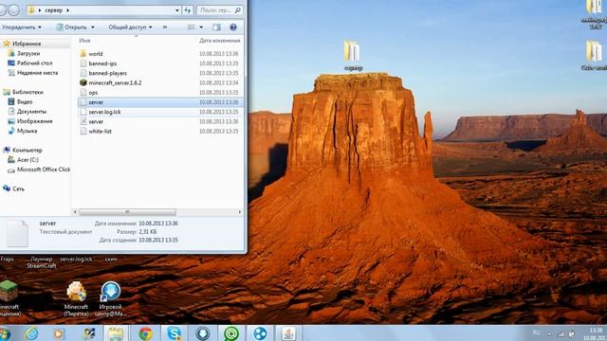Open Windows Media Player taskbar icon

(x=59, y=333)
